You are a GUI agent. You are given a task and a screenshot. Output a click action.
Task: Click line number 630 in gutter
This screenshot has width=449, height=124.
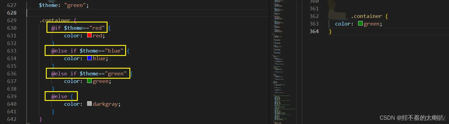pyautogui.click(x=11, y=28)
